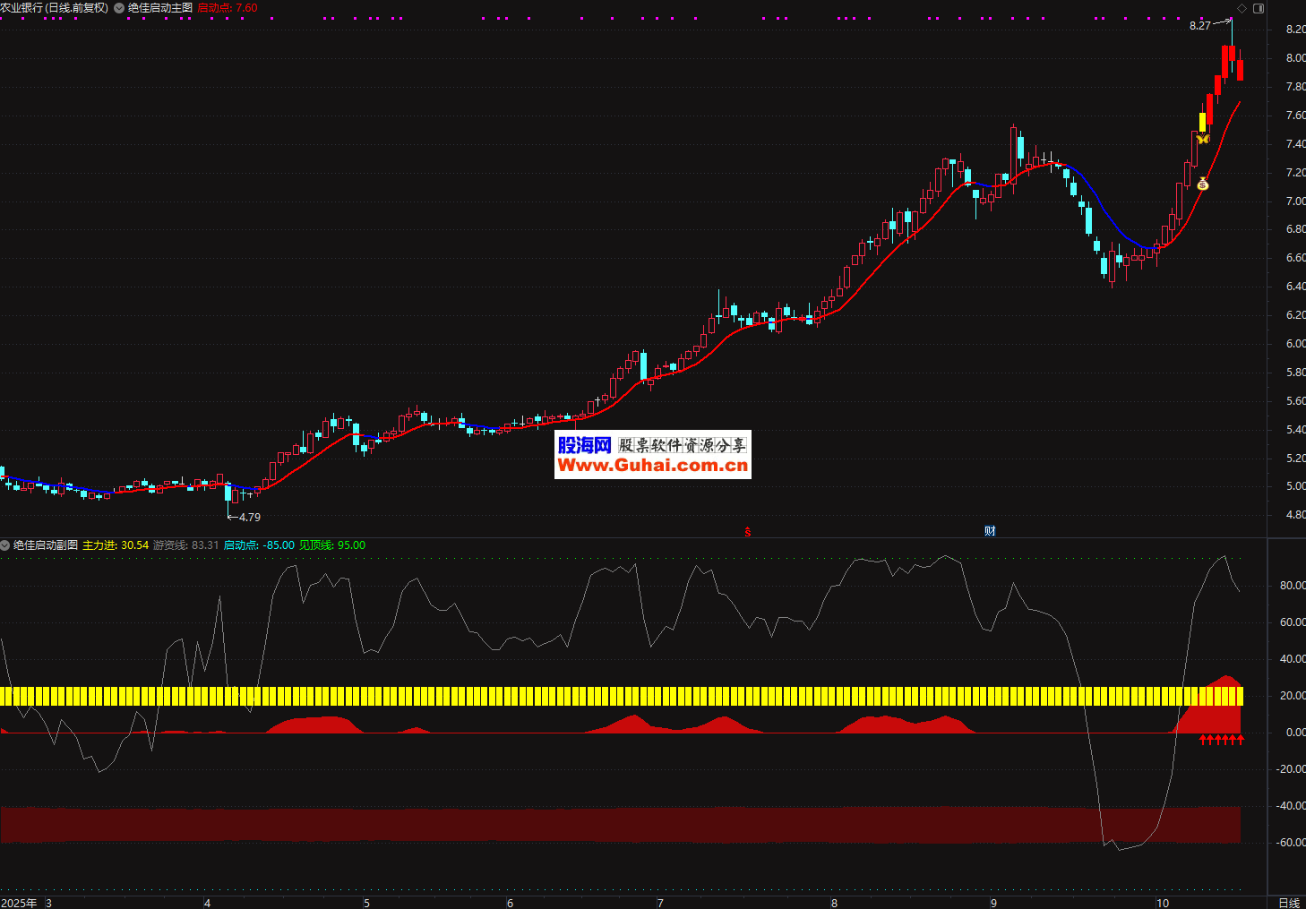Select the 主力进 indicator value label
This screenshot has width=1306, height=909.
click(116, 545)
